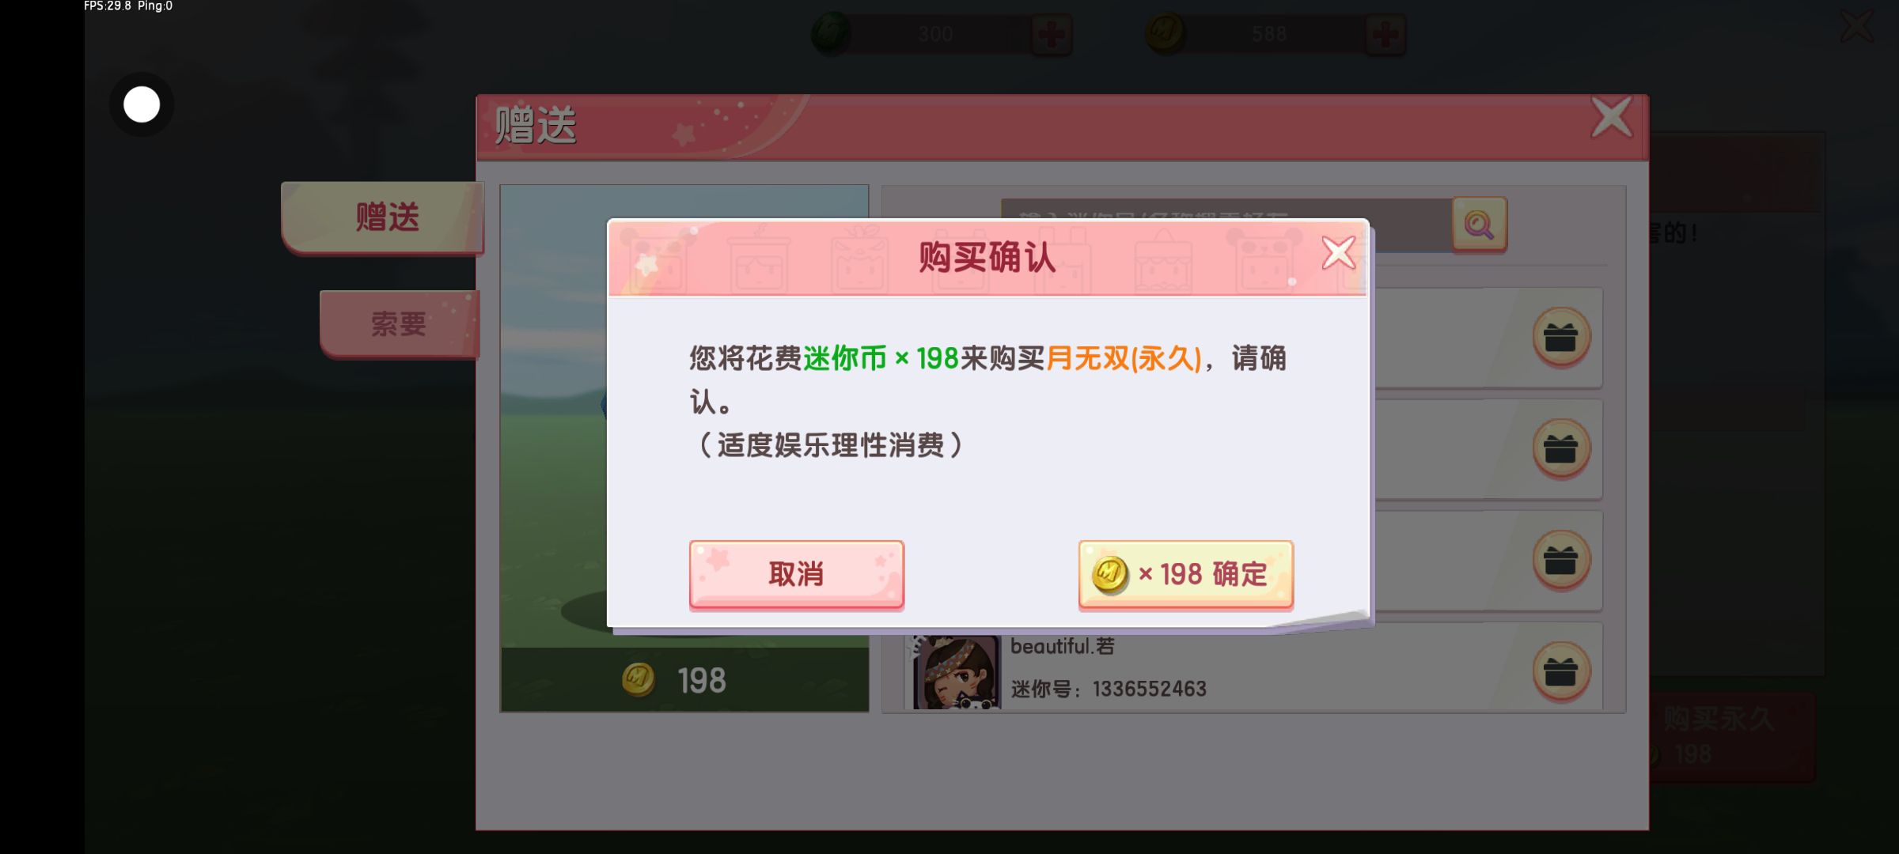Add mini coins with red plus next to 588
1899x854 pixels.
pos(1385,35)
